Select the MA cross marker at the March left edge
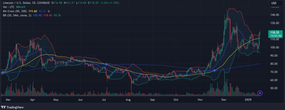 (x=2, y=73)
